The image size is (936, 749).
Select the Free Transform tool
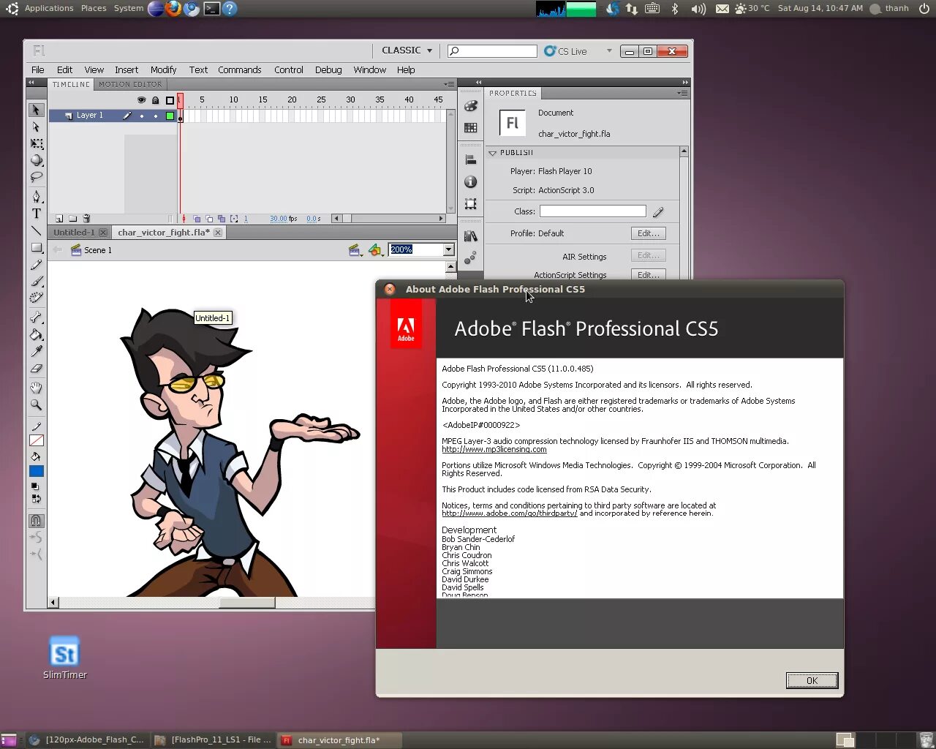36,143
